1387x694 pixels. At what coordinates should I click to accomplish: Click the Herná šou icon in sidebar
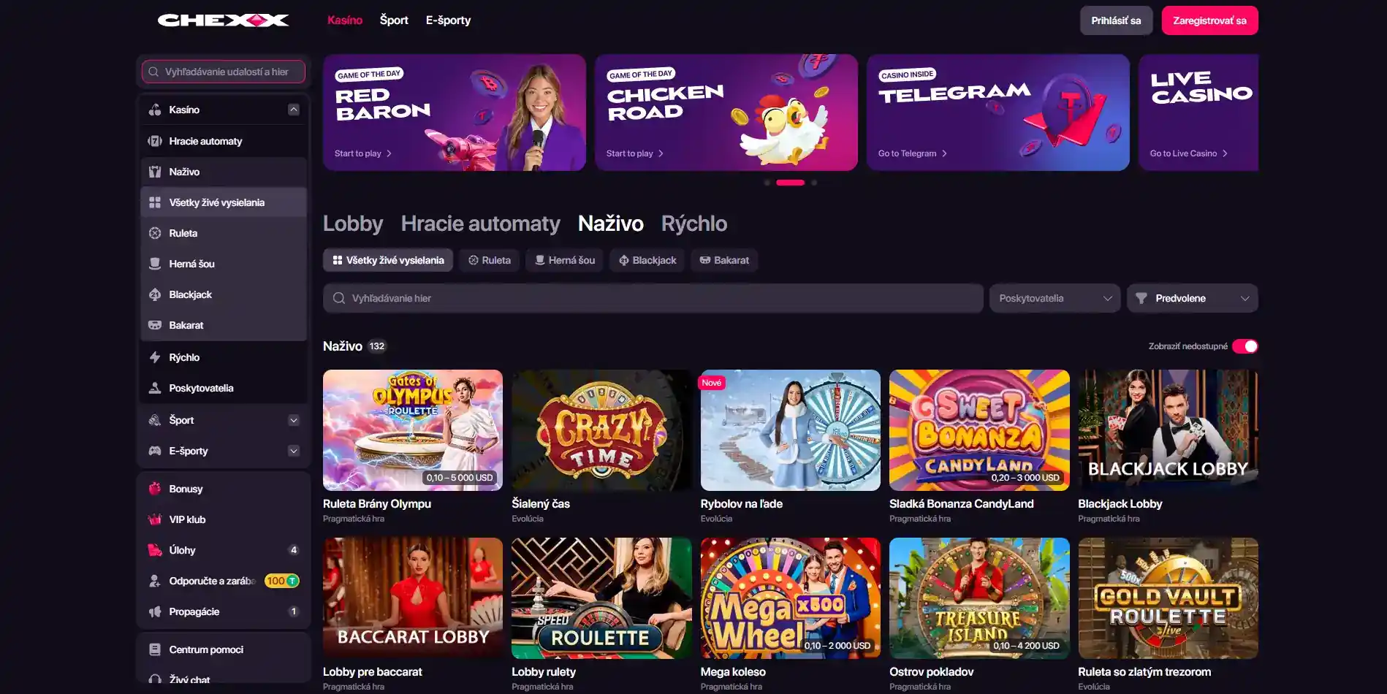click(x=155, y=264)
